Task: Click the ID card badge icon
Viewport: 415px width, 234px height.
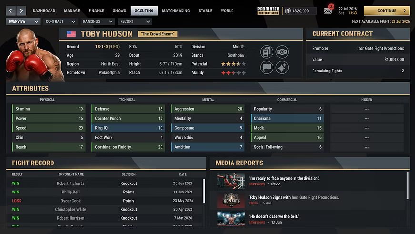Action: pyautogui.click(x=266, y=51)
